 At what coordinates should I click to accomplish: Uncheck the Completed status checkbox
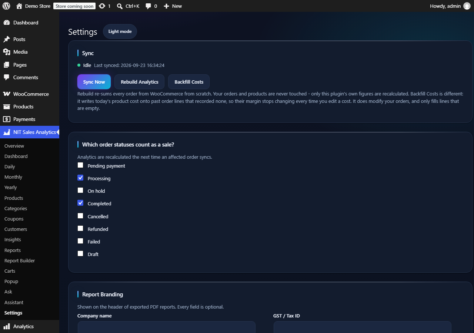coord(80,203)
